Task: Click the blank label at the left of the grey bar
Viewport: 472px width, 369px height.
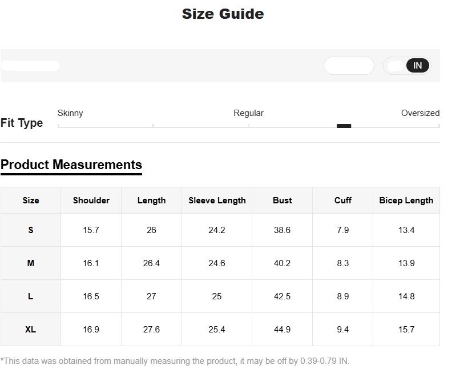Action: [30, 66]
